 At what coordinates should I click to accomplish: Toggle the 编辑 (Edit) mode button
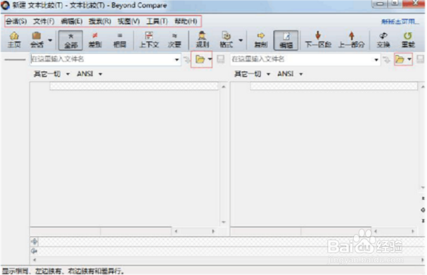click(x=286, y=40)
